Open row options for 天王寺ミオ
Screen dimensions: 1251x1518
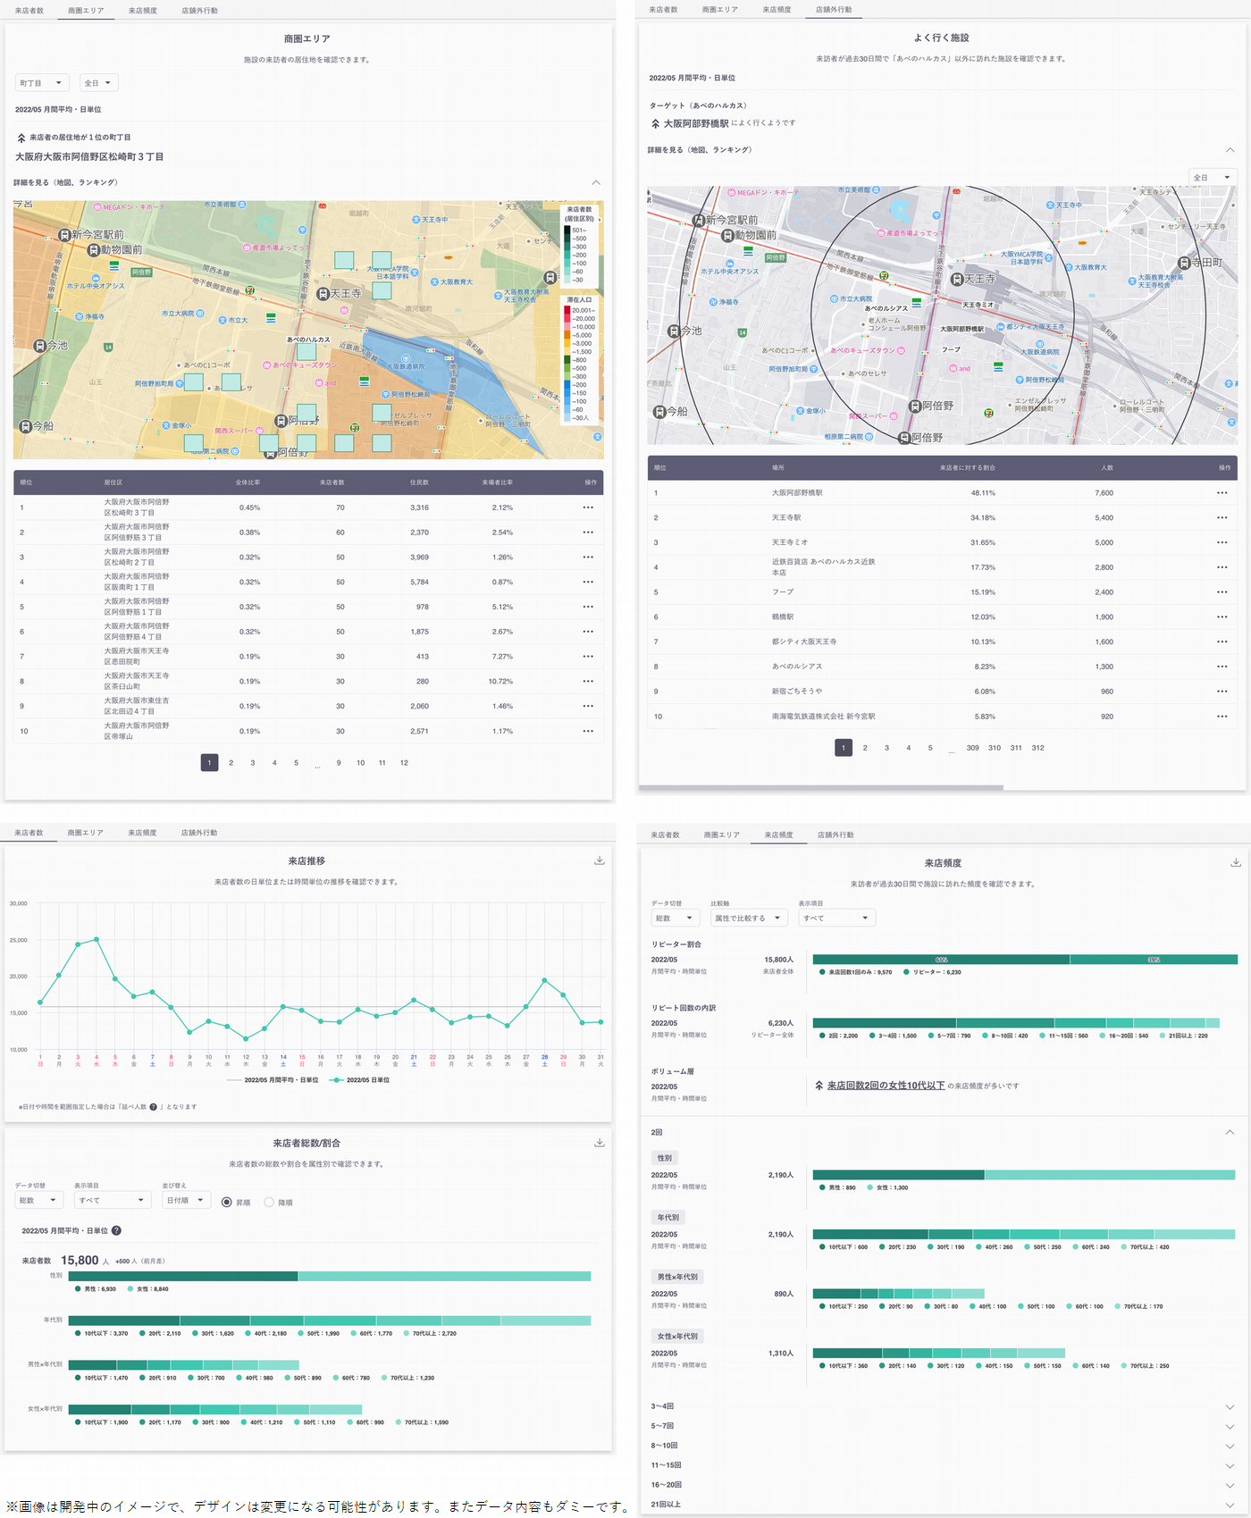click(x=1222, y=542)
